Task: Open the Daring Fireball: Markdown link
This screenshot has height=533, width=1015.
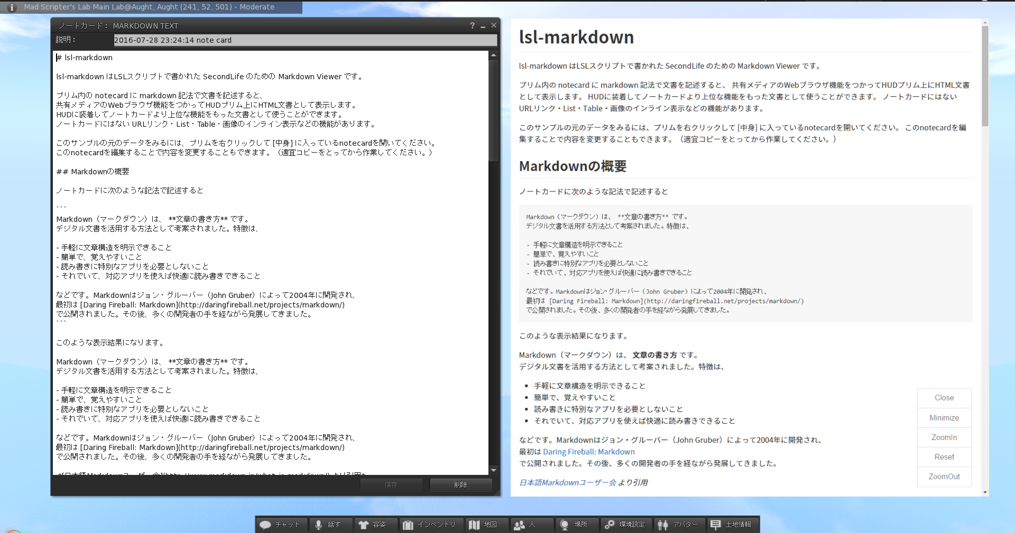Action: coord(588,452)
